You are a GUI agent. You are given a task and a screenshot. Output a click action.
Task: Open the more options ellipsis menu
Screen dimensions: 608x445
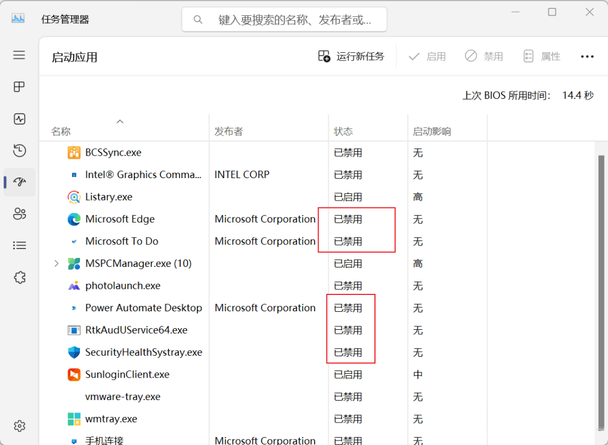[x=587, y=57]
